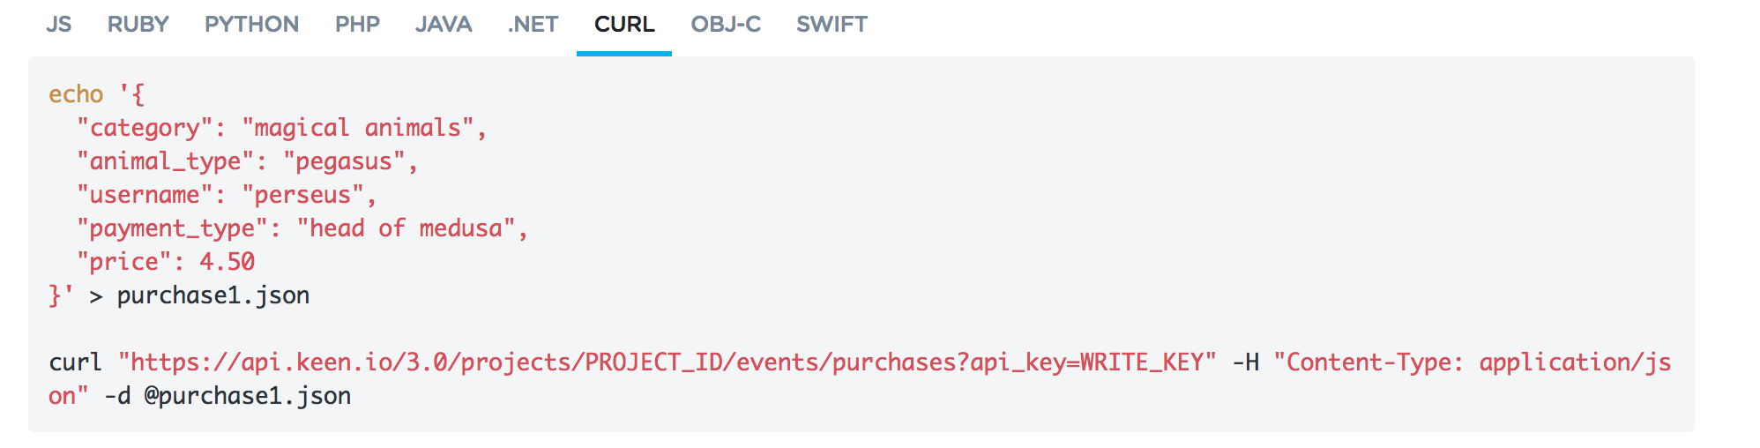
Task: Click the "magical animals" string value
Action: pyautogui.click(x=358, y=128)
